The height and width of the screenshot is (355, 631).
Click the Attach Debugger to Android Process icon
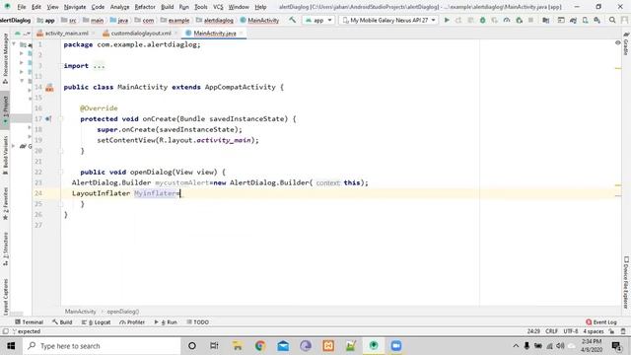tap(520, 20)
